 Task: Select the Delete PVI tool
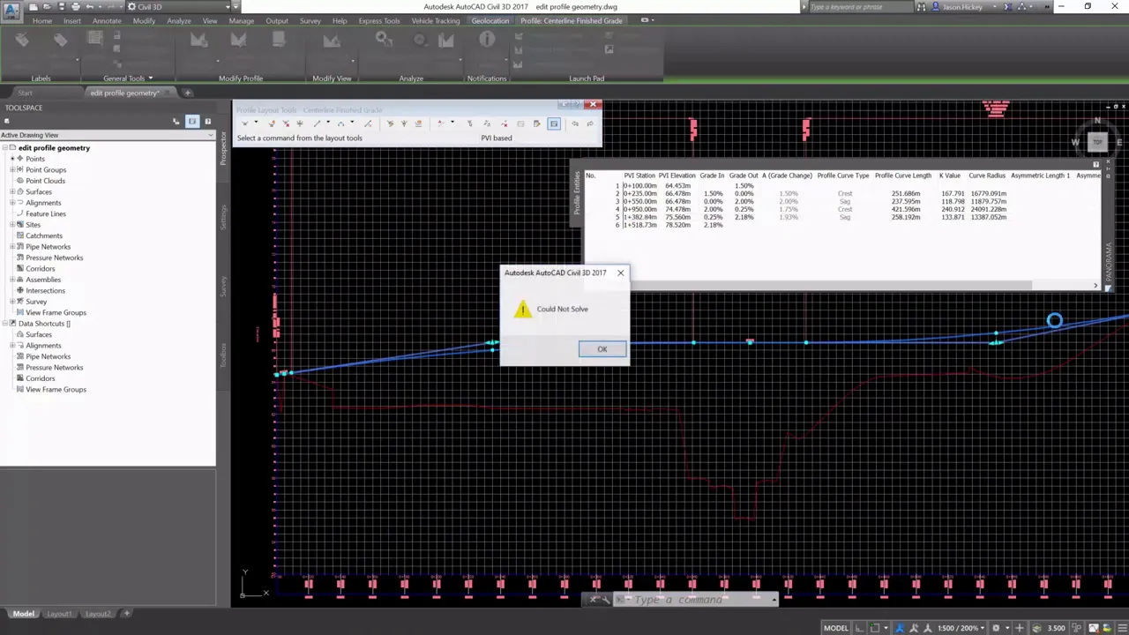click(286, 123)
